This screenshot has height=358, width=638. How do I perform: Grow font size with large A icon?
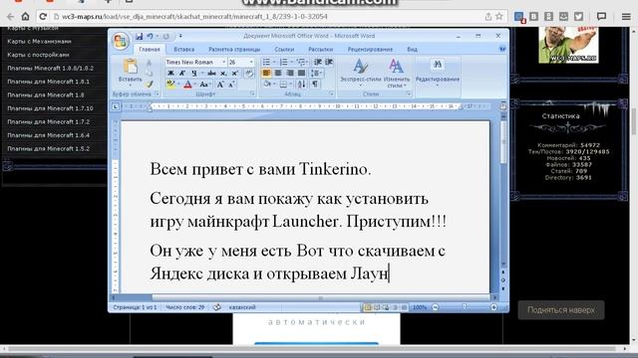pyautogui.click(x=220, y=85)
